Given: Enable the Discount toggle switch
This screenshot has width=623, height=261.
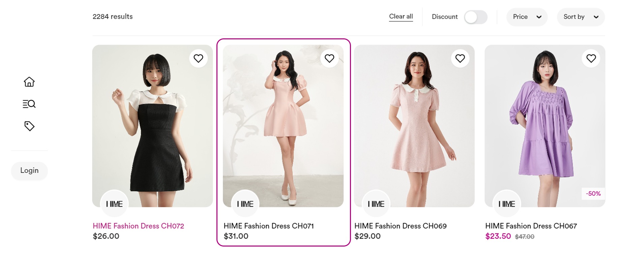Looking at the screenshot, I should click(x=476, y=17).
